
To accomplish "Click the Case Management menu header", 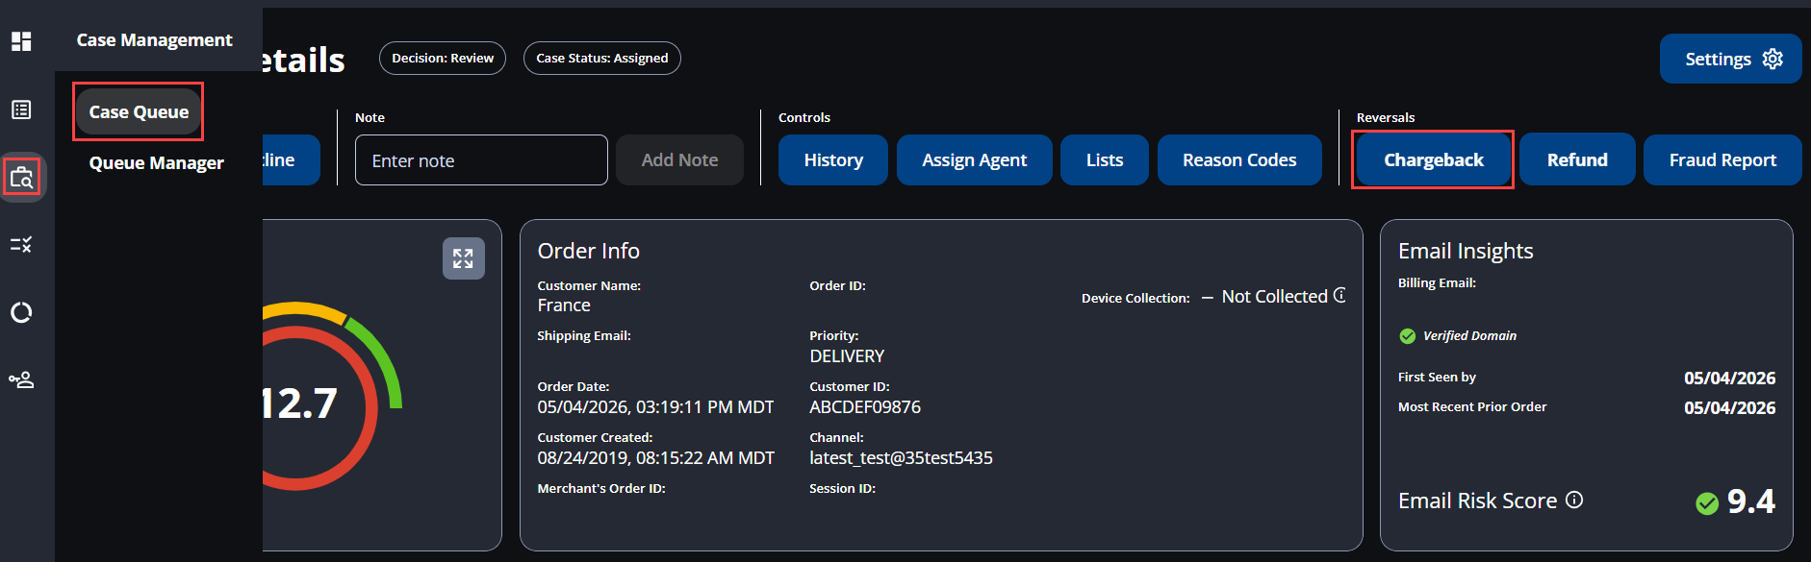I will [155, 39].
